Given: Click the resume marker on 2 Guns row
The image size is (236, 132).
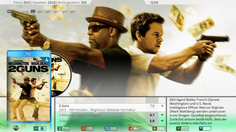Looking at the screenshot, I should coord(162,106).
